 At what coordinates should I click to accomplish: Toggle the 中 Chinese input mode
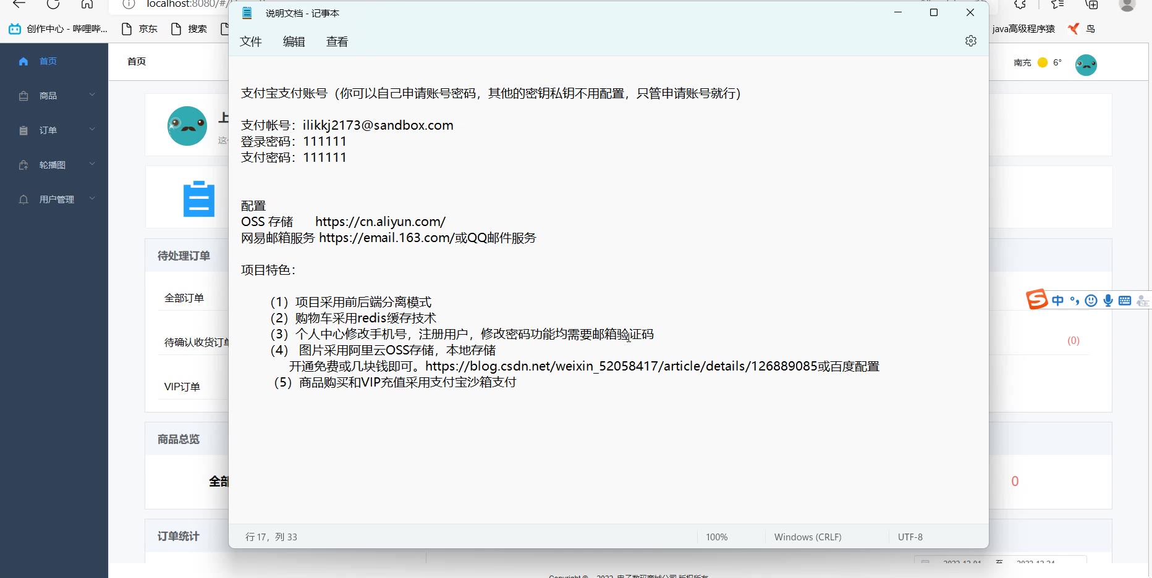click(x=1058, y=301)
